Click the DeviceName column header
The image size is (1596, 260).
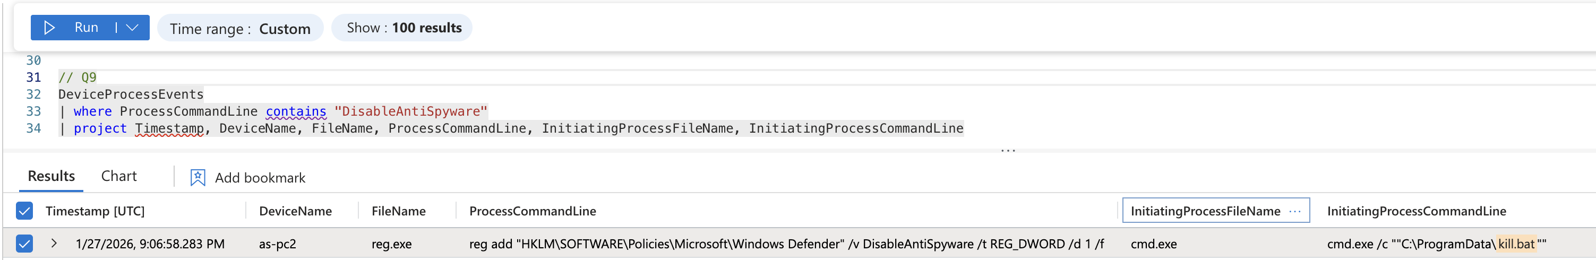coord(296,211)
